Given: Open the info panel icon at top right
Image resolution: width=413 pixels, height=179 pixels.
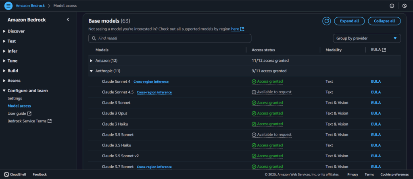Looking at the screenshot, I should click(392, 6).
